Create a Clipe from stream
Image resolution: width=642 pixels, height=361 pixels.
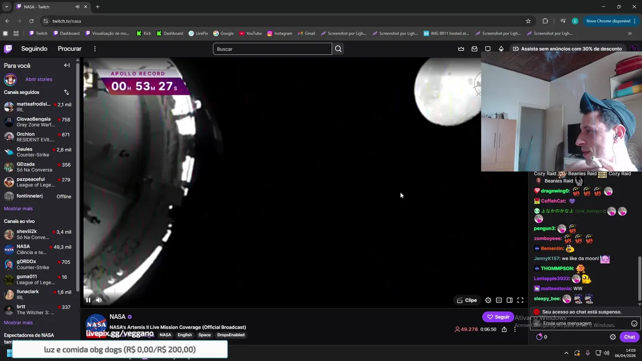(x=466, y=300)
